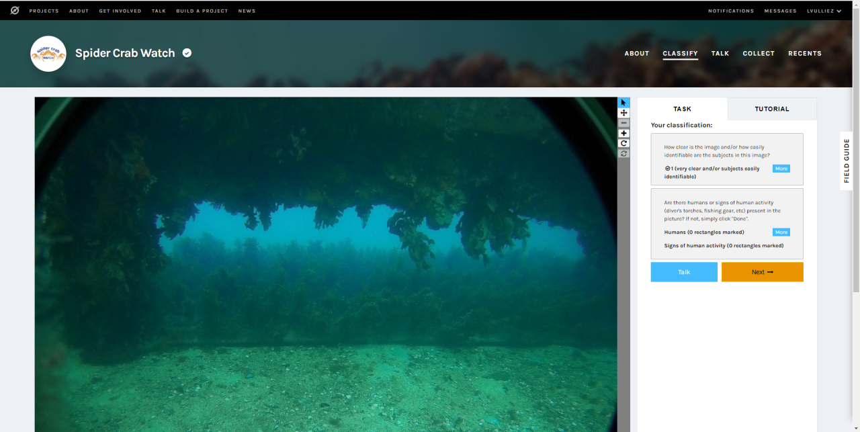This screenshot has height=432, width=860.
Task: Click the orange Next button
Action: point(763,272)
